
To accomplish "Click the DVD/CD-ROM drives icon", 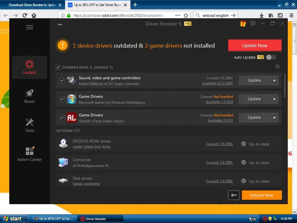I will click(x=64, y=144).
